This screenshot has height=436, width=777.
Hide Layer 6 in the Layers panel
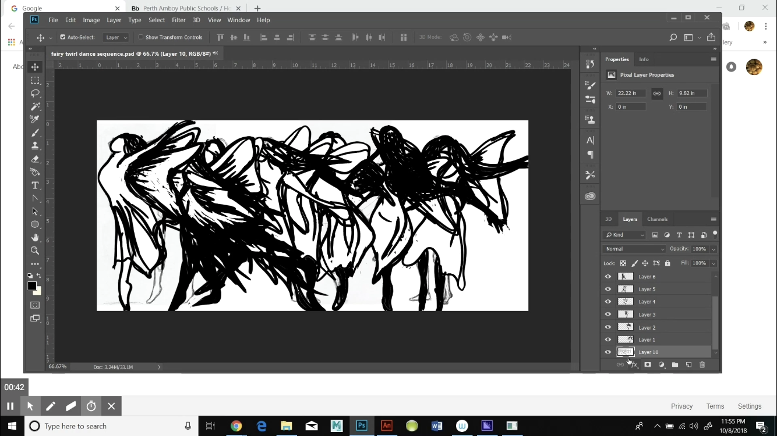point(608,276)
